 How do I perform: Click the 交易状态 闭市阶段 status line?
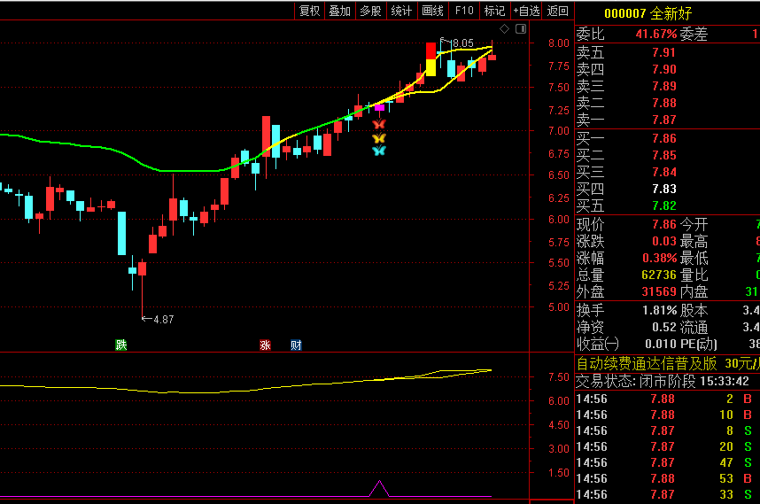pyautogui.click(x=663, y=382)
